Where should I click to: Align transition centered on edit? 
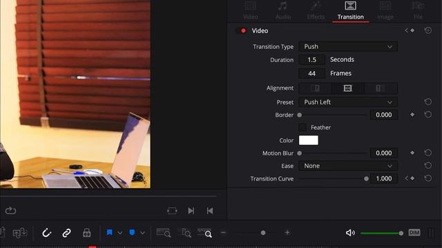[x=348, y=88]
